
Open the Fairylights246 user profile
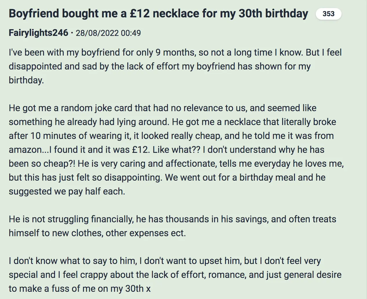click(x=38, y=33)
